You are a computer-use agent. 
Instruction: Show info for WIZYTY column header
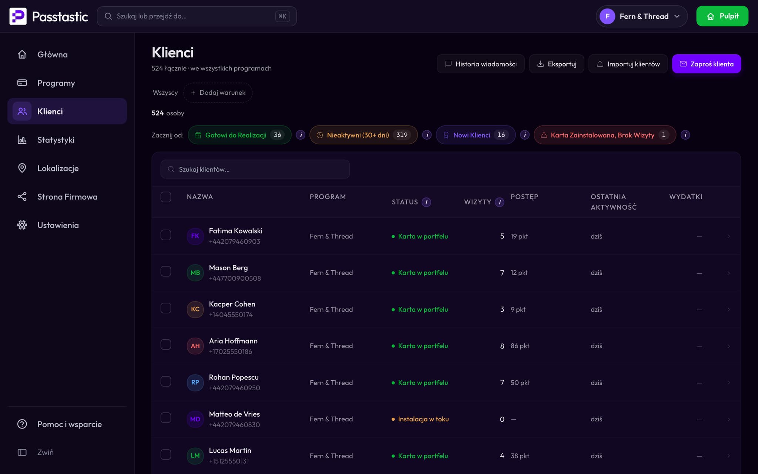(500, 202)
